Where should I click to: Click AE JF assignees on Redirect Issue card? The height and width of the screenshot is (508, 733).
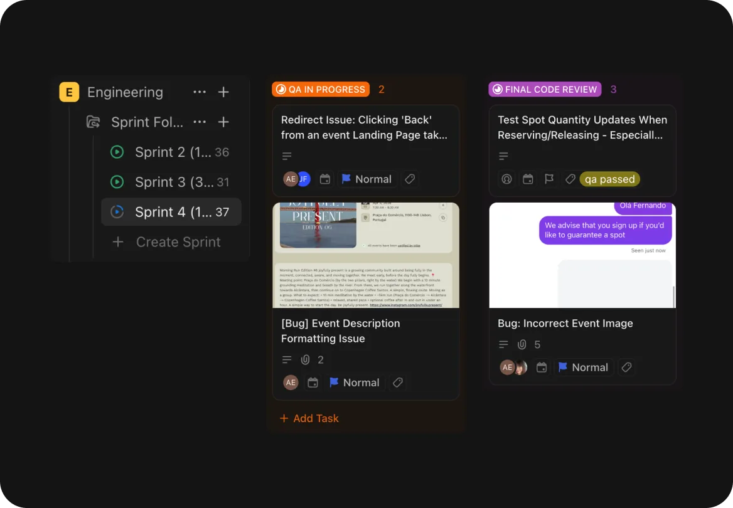click(297, 179)
